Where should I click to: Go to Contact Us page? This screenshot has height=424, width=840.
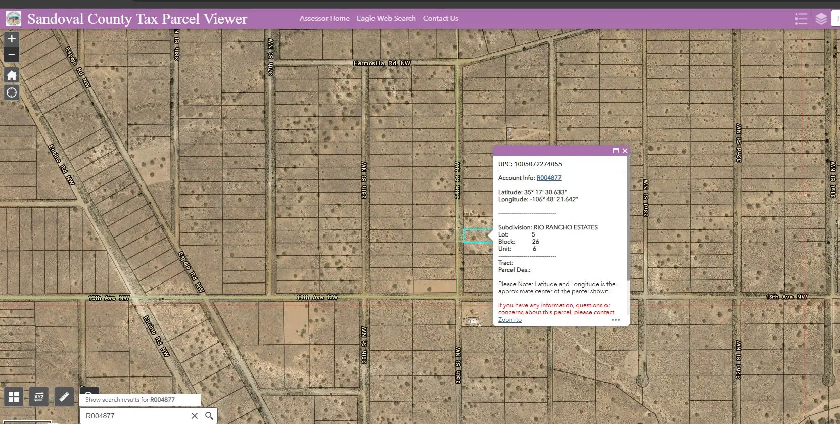[441, 18]
